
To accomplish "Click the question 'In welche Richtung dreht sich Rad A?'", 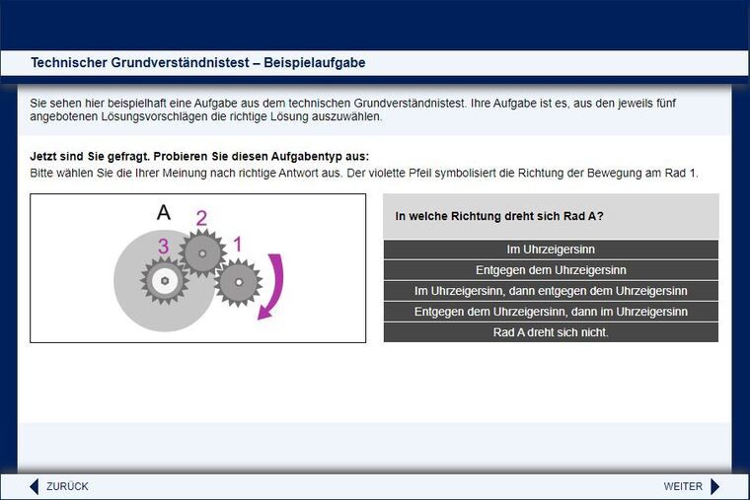I will pyautogui.click(x=499, y=216).
